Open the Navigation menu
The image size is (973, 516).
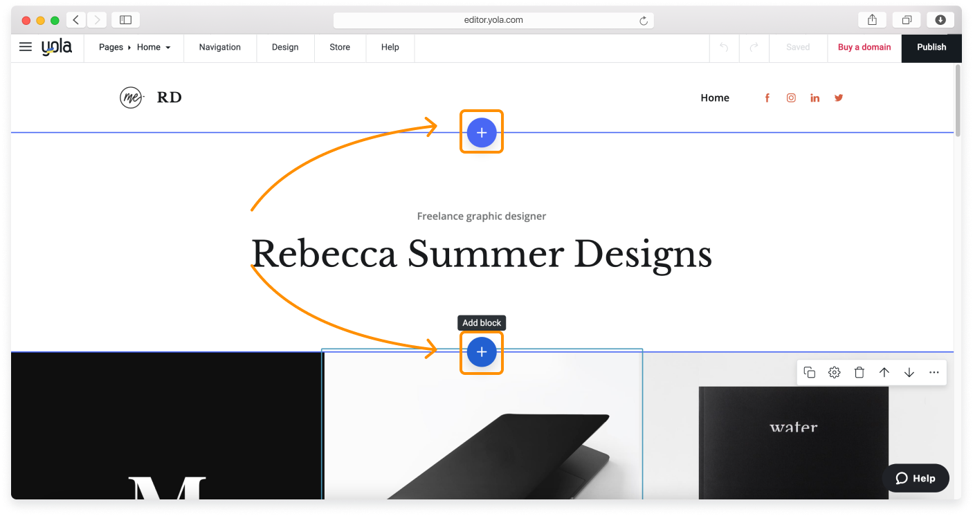pyautogui.click(x=219, y=47)
